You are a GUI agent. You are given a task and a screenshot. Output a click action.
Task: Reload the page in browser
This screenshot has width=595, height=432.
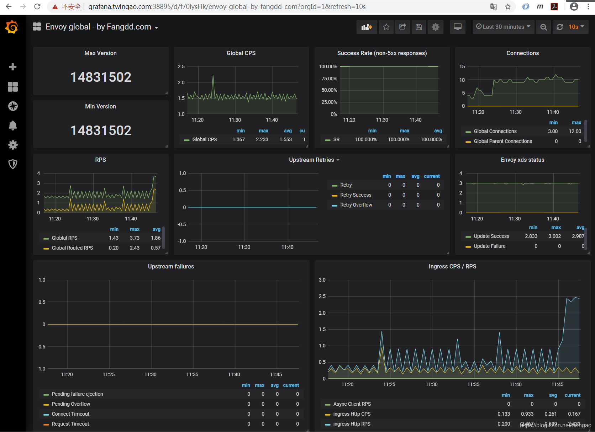point(37,6)
